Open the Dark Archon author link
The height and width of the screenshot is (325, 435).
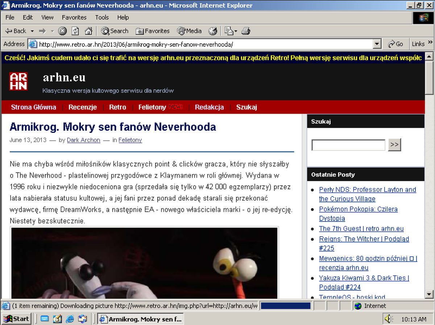point(83,140)
